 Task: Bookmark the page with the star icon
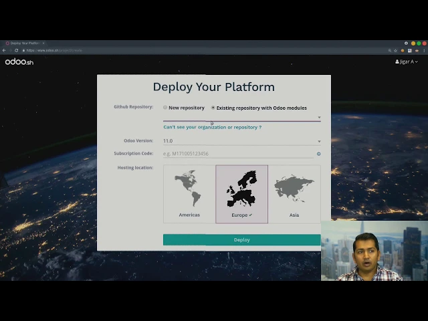pos(395,51)
